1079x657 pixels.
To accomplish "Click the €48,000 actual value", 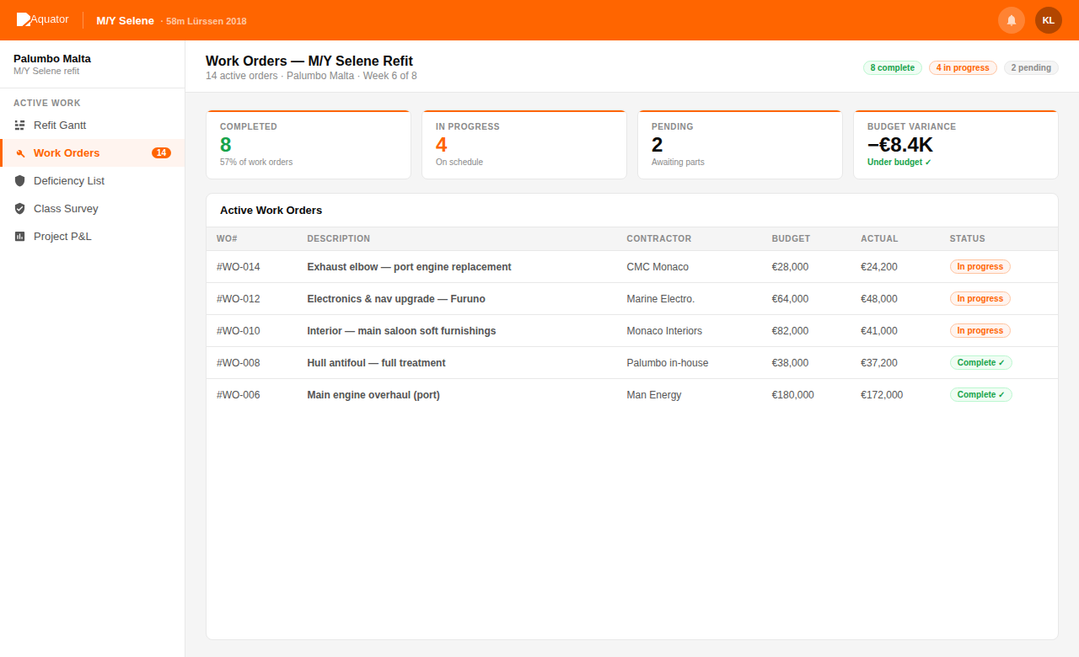I will (879, 299).
